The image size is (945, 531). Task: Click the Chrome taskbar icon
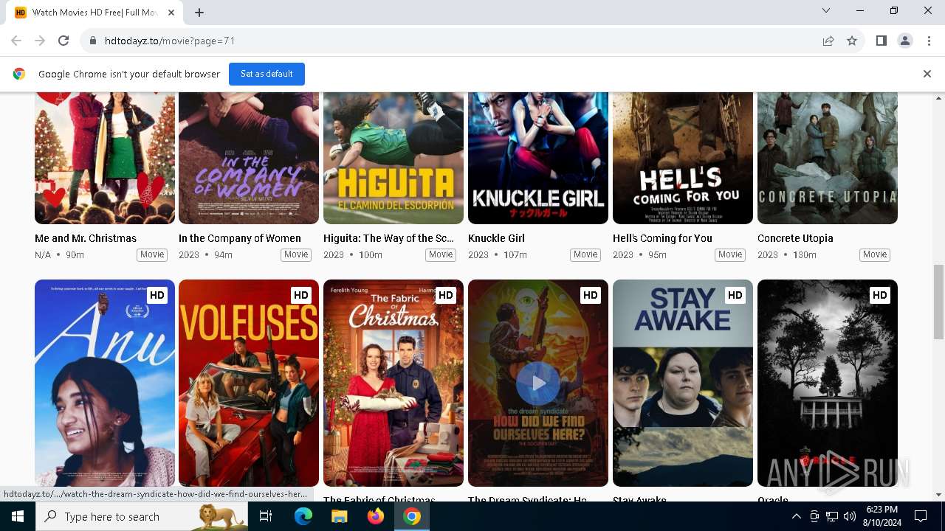pyautogui.click(x=412, y=516)
